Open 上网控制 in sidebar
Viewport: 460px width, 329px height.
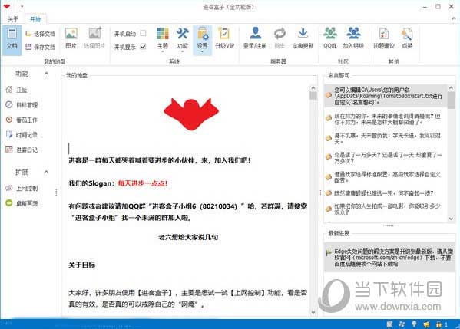point(22,189)
